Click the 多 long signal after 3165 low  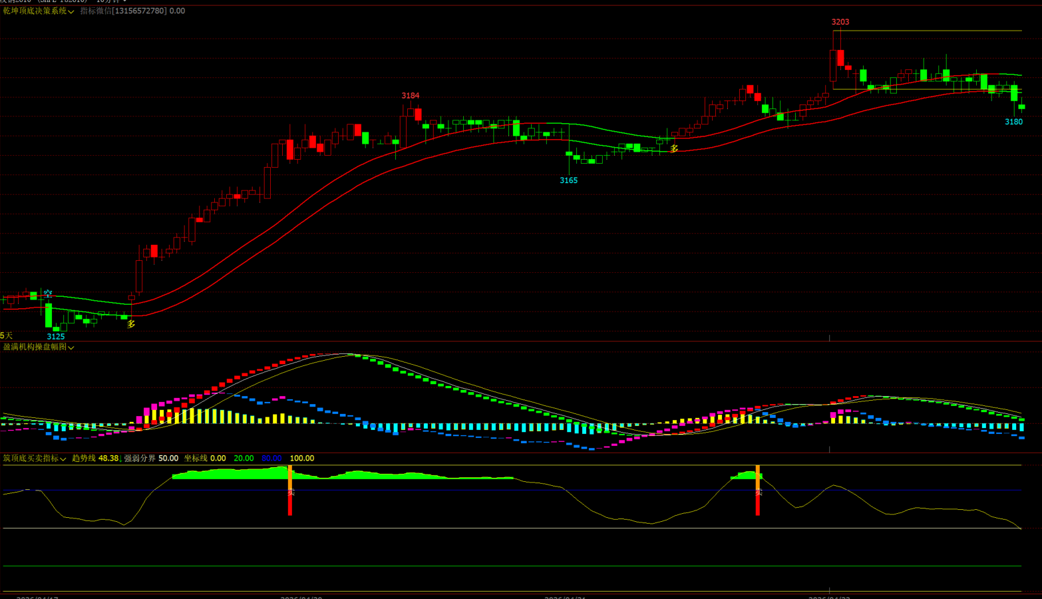pyautogui.click(x=674, y=148)
